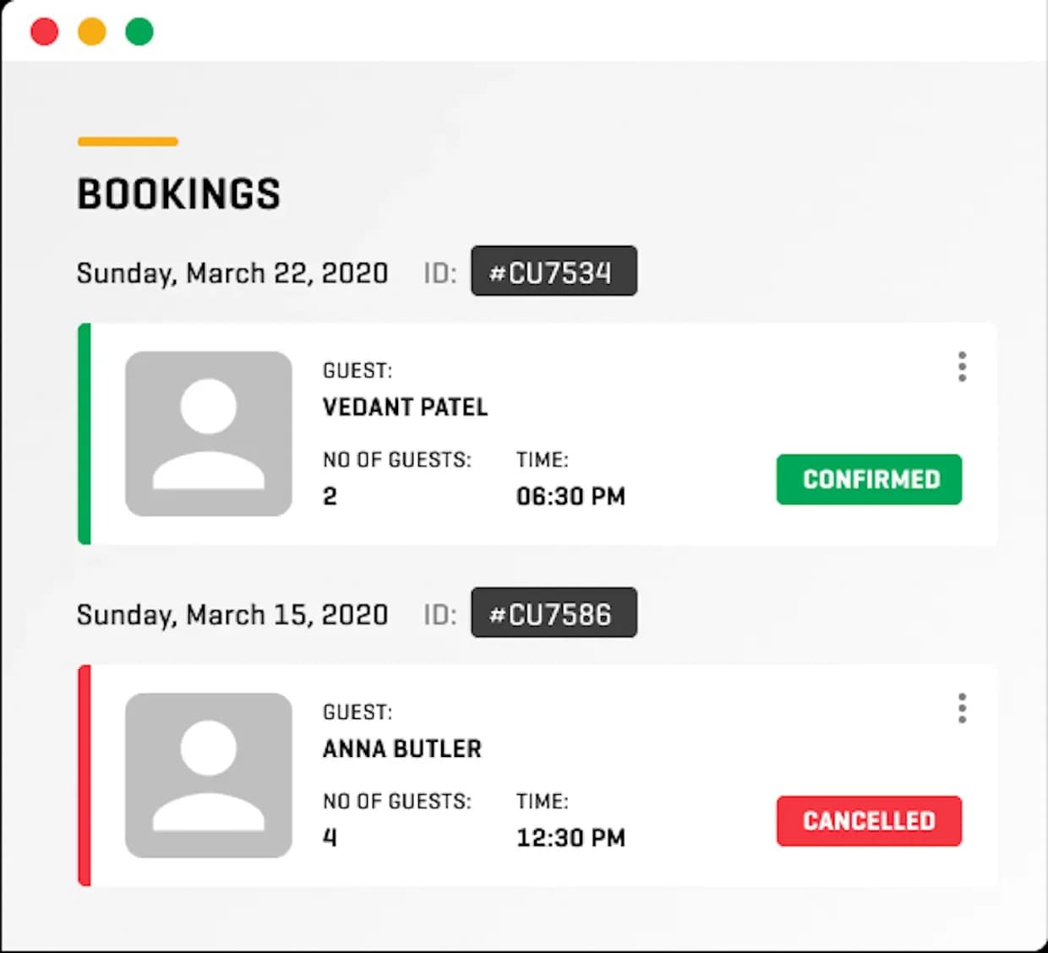Click the date Sunday, March 15, 2020
The height and width of the screenshot is (953, 1048).
pos(232,614)
